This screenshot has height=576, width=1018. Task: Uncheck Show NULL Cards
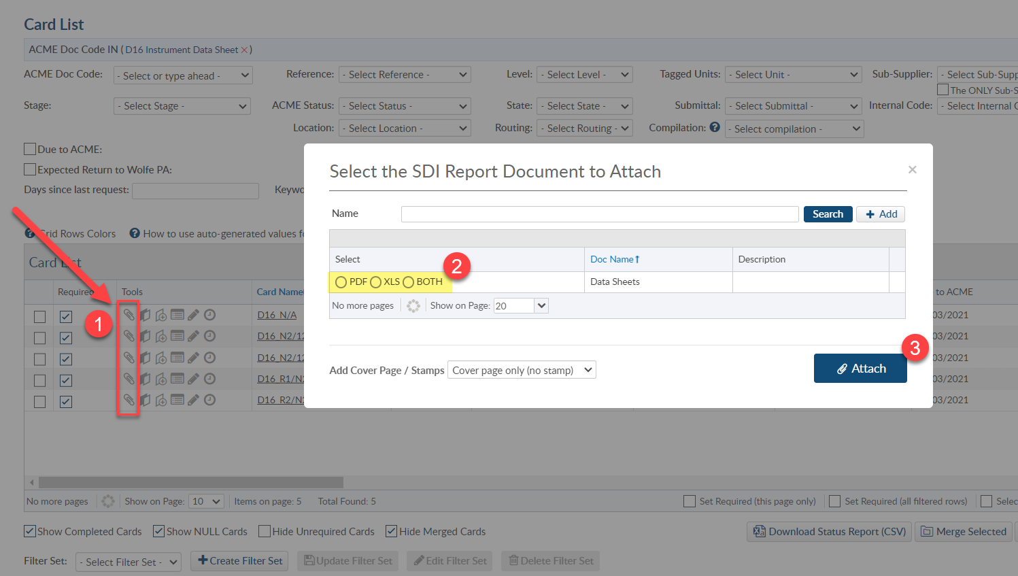(159, 531)
